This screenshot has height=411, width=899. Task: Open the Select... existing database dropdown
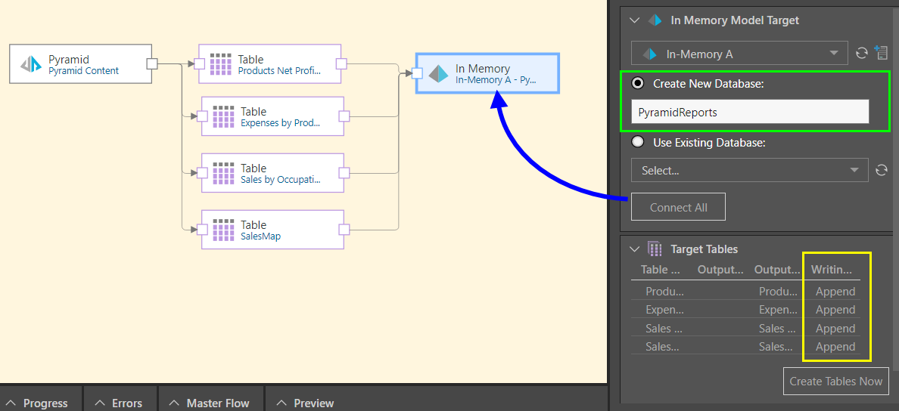coord(750,170)
